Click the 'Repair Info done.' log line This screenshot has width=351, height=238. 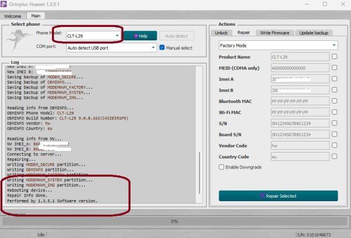27,195
